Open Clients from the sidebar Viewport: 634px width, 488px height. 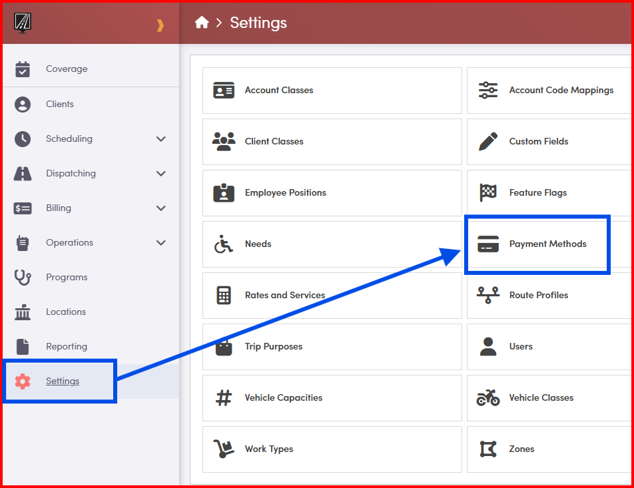click(x=60, y=105)
